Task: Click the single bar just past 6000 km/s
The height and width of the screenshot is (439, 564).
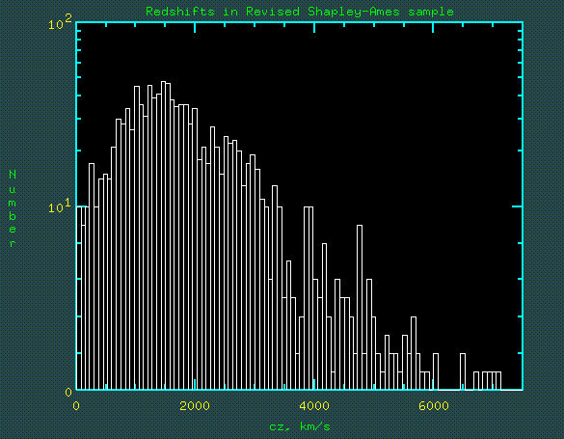Action: coord(436,371)
